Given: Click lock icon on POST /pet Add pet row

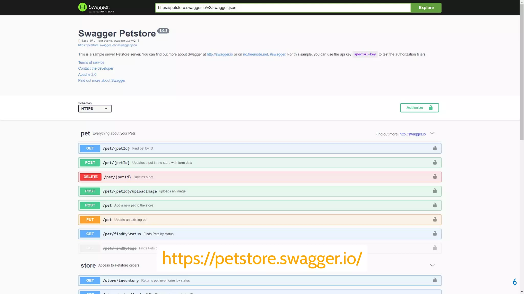Looking at the screenshot, I should [435, 205].
